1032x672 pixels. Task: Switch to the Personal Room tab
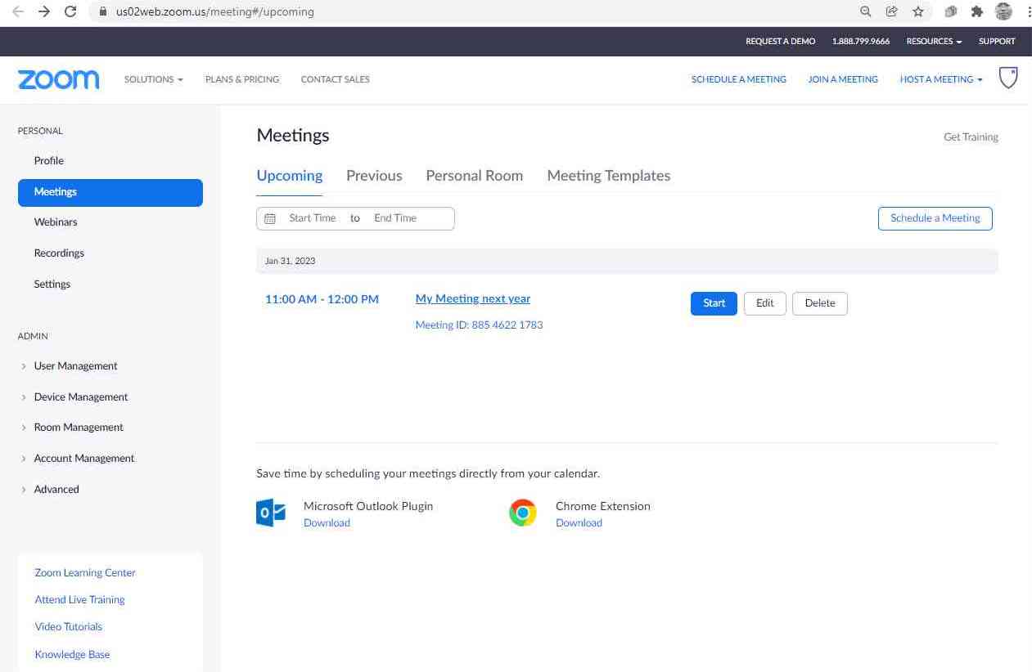click(474, 176)
